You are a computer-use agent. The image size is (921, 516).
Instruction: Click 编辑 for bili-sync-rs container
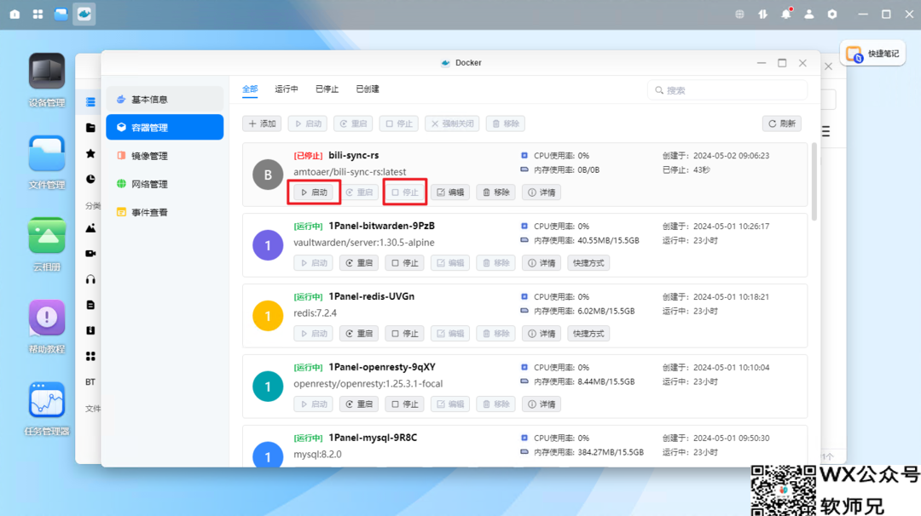pyautogui.click(x=450, y=192)
